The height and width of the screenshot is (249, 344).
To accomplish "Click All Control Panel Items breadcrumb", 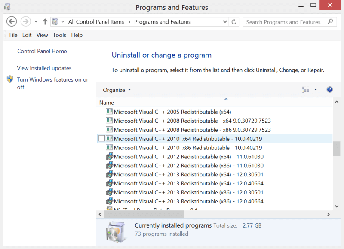I will tap(96, 22).
